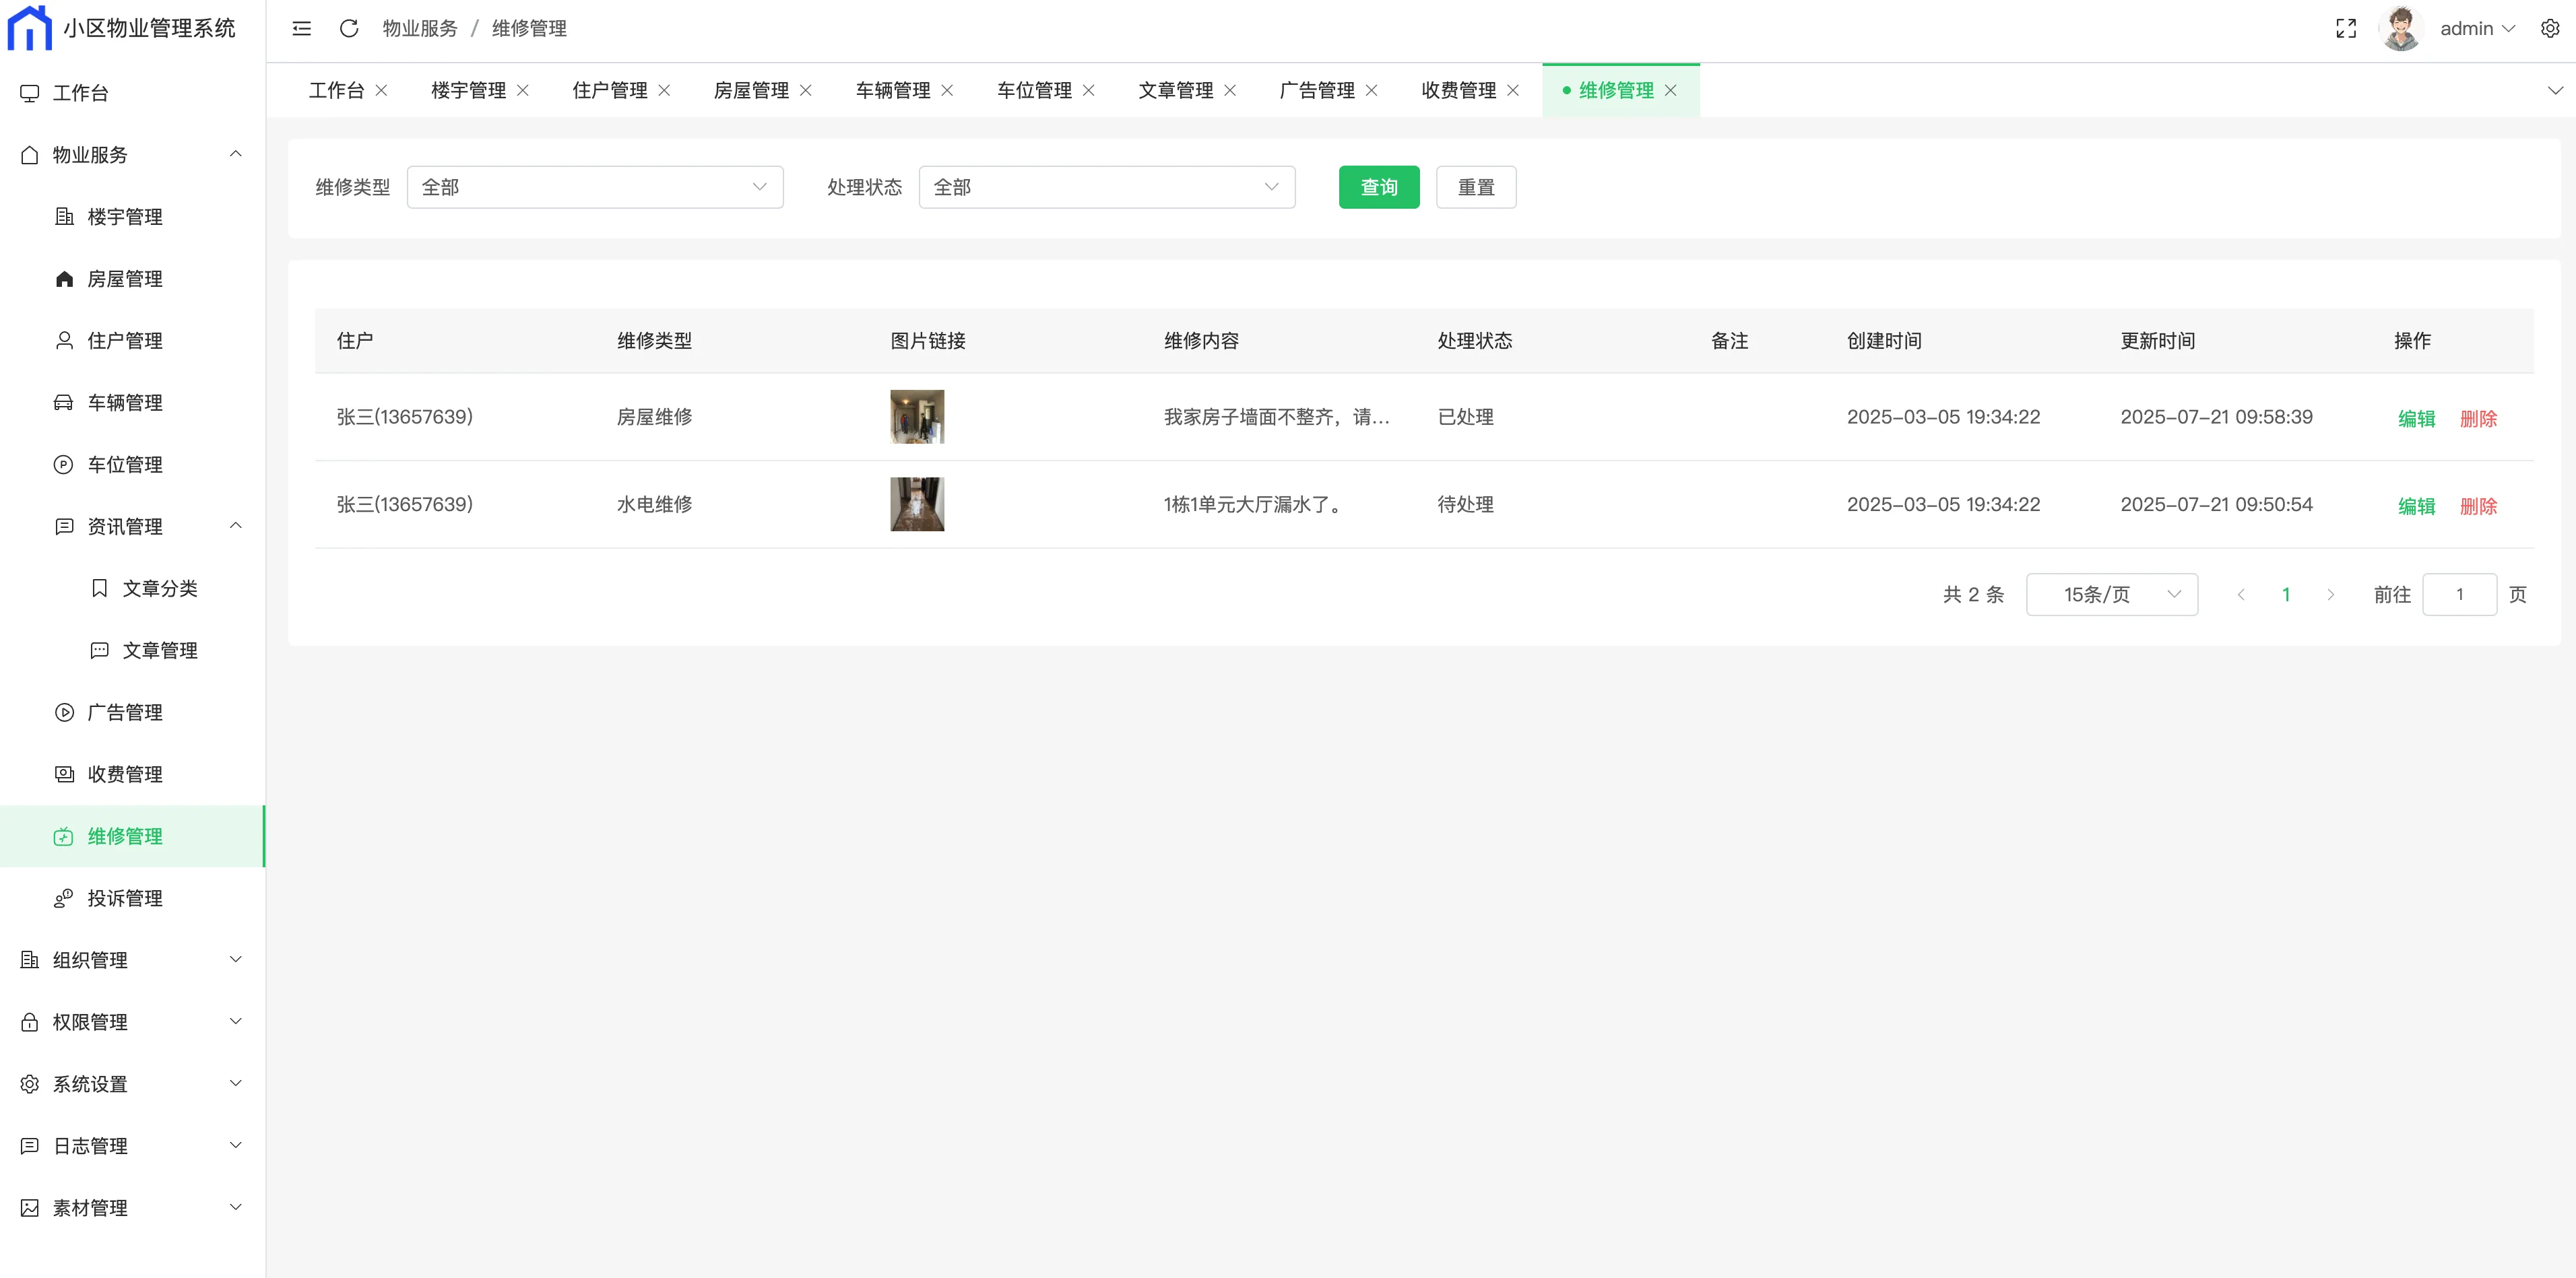Switch to the 住户管理 tab
The image size is (2576, 1278).
[x=609, y=91]
